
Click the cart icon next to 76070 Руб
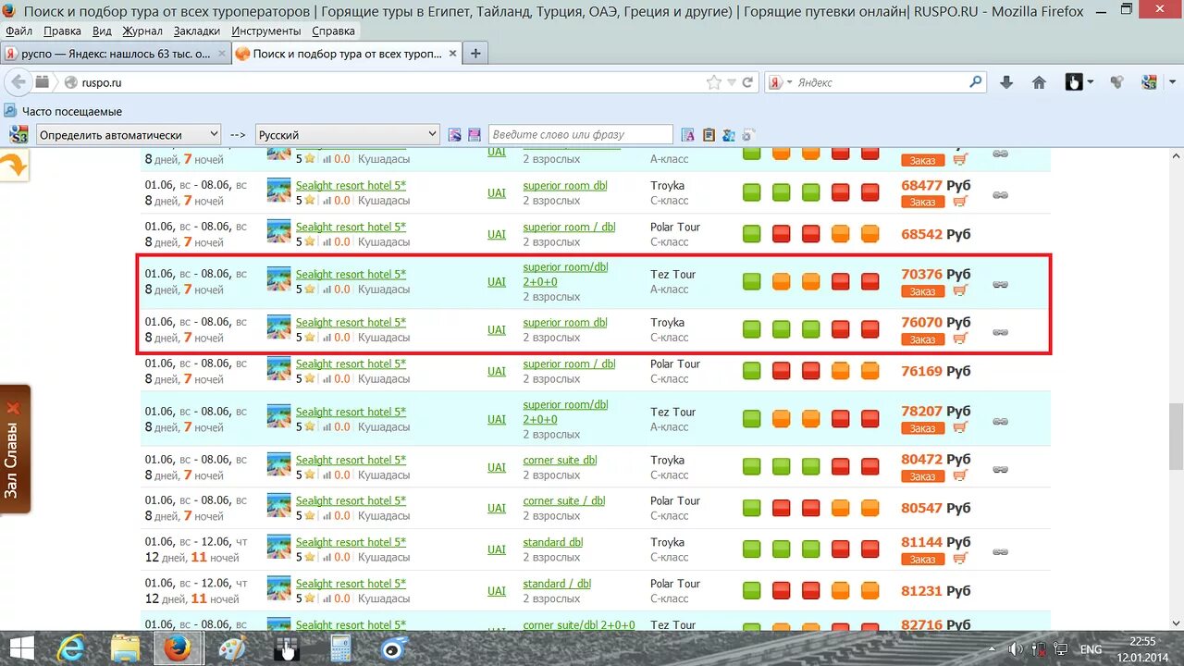960,339
